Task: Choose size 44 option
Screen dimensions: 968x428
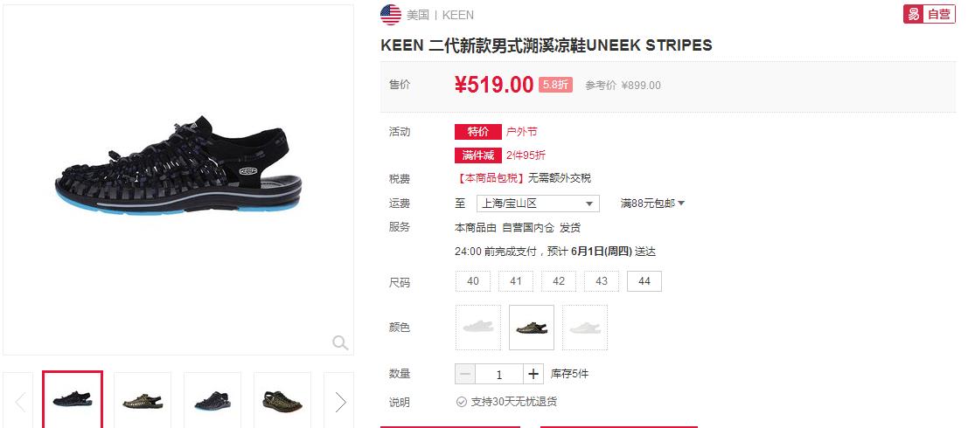Action: [x=644, y=281]
